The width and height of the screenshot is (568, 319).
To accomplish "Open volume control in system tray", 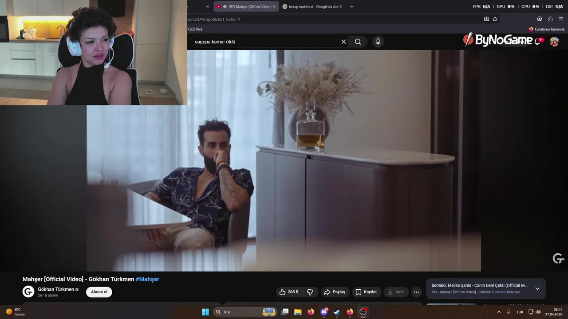I will click(x=538, y=312).
